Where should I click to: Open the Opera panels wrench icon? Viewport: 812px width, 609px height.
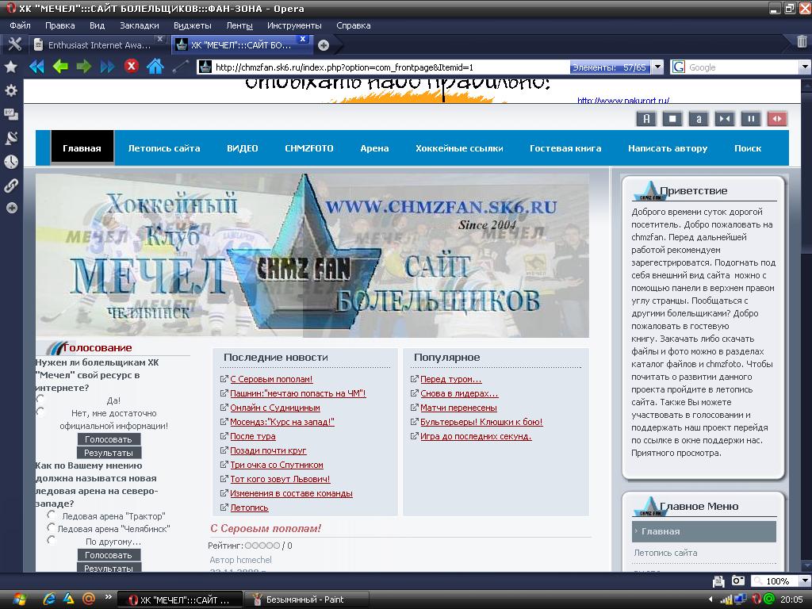click(x=14, y=44)
